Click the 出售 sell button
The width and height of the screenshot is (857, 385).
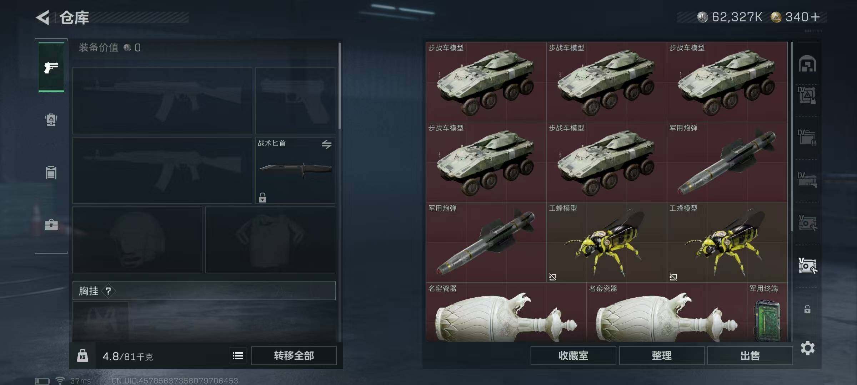tap(750, 355)
